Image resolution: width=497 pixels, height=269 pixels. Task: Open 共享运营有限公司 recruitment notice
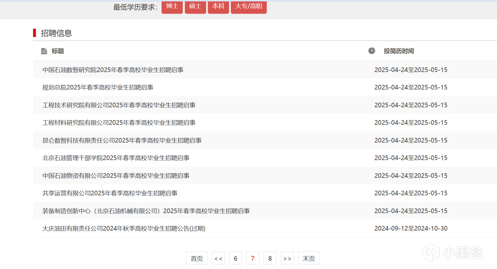point(110,193)
